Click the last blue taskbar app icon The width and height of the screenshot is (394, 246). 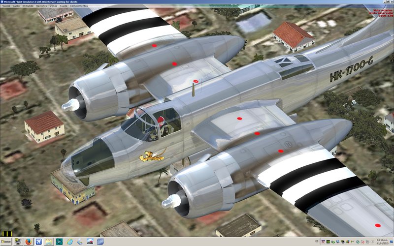coord(100,242)
